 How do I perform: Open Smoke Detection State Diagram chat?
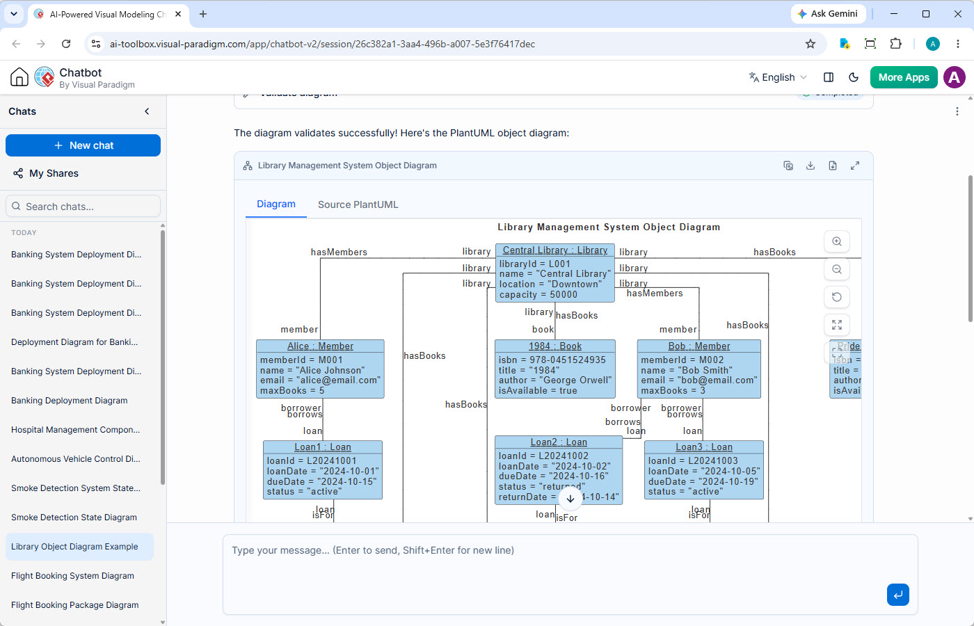click(x=79, y=517)
